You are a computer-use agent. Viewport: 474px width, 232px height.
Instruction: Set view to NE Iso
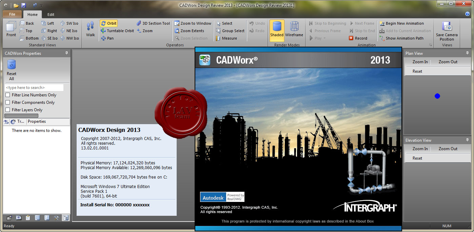(x=69, y=31)
